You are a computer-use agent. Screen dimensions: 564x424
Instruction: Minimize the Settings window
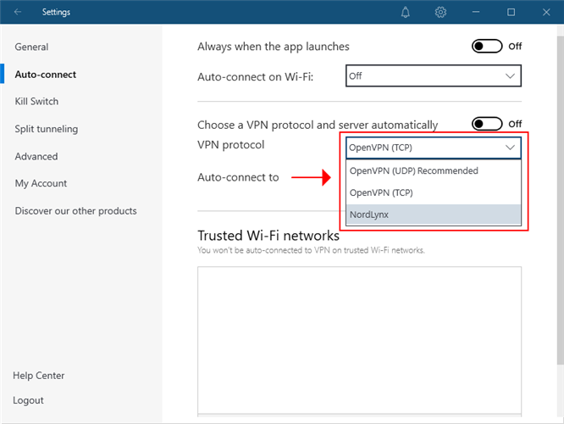(x=476, y=13)
